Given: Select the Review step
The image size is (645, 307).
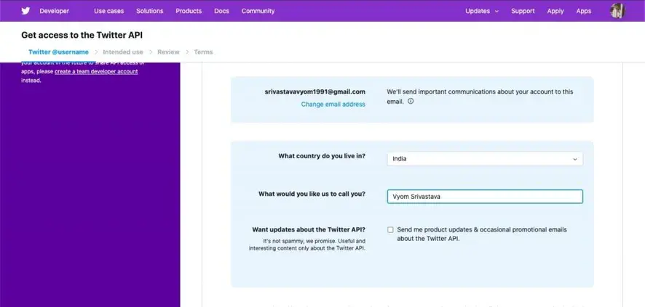Looking at the screenshot, I should 169,52.
